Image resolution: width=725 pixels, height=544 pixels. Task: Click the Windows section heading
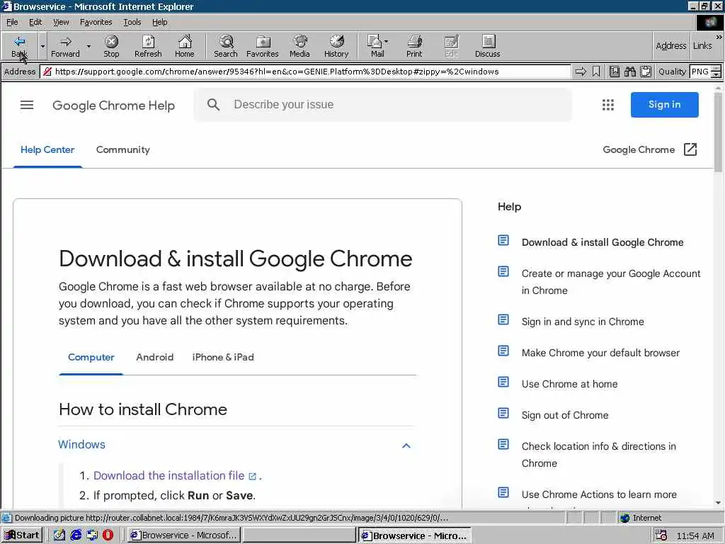click(x=82, y=445)
